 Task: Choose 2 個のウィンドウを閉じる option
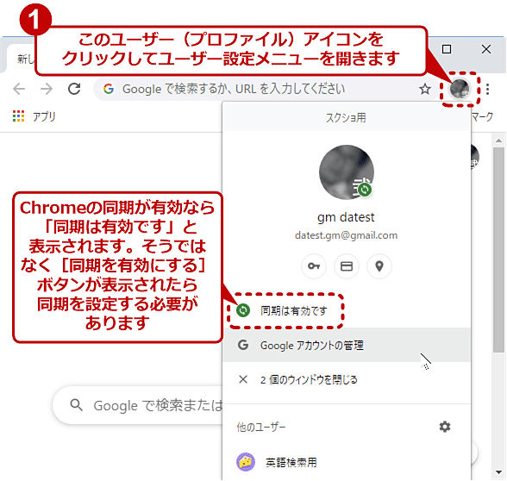(347, 379)
